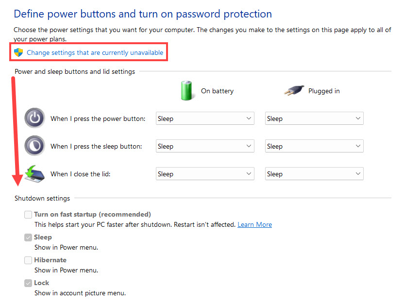The height and width of the screenshot is (305, 404).
Task: Click Change settings that are currently unavailable
Action: point(95,52)
